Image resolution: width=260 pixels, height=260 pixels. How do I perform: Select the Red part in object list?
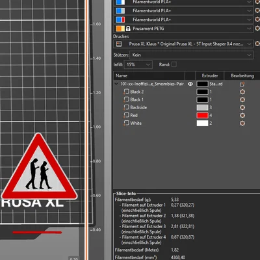point(134,115)
